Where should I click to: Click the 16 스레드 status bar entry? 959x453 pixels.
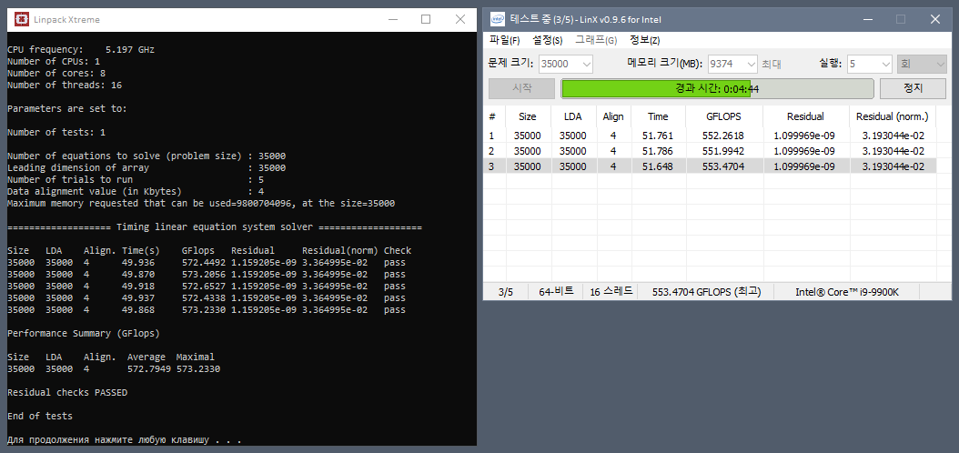point(611,292)
